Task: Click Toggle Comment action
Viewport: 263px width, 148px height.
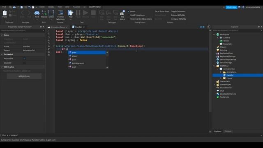Action: tap(178, 12)
